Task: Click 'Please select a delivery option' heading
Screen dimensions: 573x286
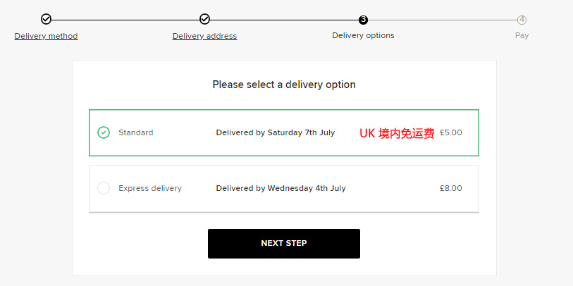Action: click(x=284, y=85)
